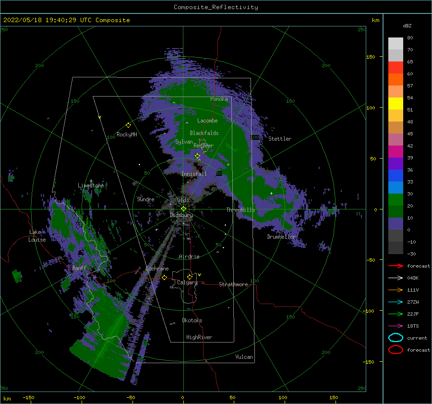Click the green 22JP arrow legend entry

[x=396, y=314]
